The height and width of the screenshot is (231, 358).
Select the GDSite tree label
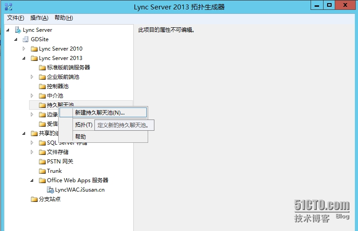(x=40, y=39)
